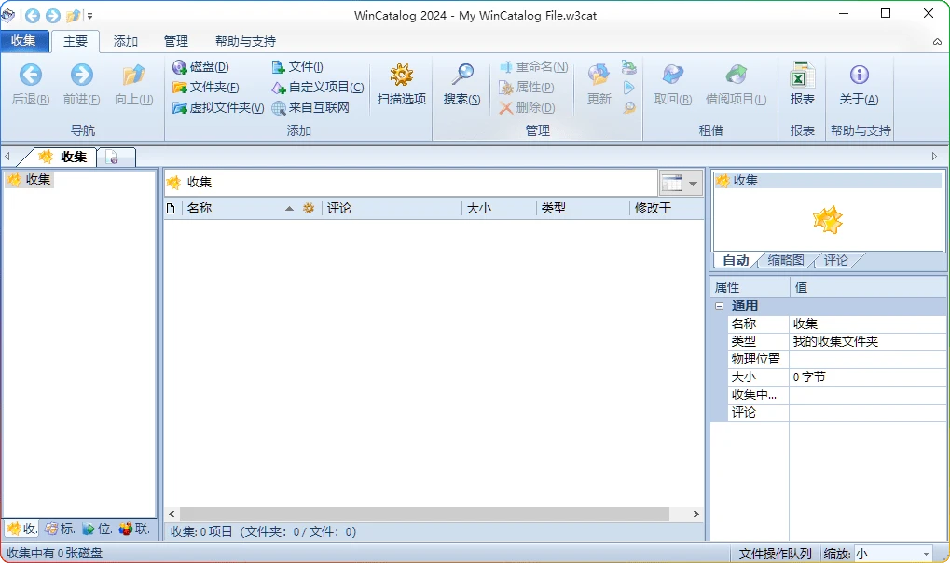The image size is (950, 563).
Task: Collapse the ribbon with the top-right chevron
Action: pyautogui.click(x=937, y=42)
